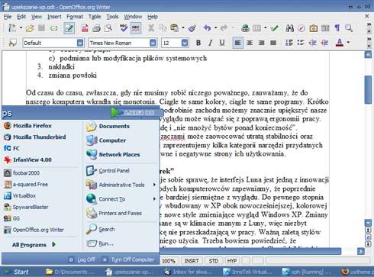Viewport: 374px width, 277px height.
Task: Toggle Numbering list icon
Action: pos(289,43)
